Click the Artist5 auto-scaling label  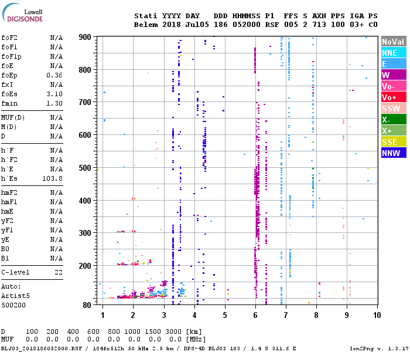tap(15, 296)
